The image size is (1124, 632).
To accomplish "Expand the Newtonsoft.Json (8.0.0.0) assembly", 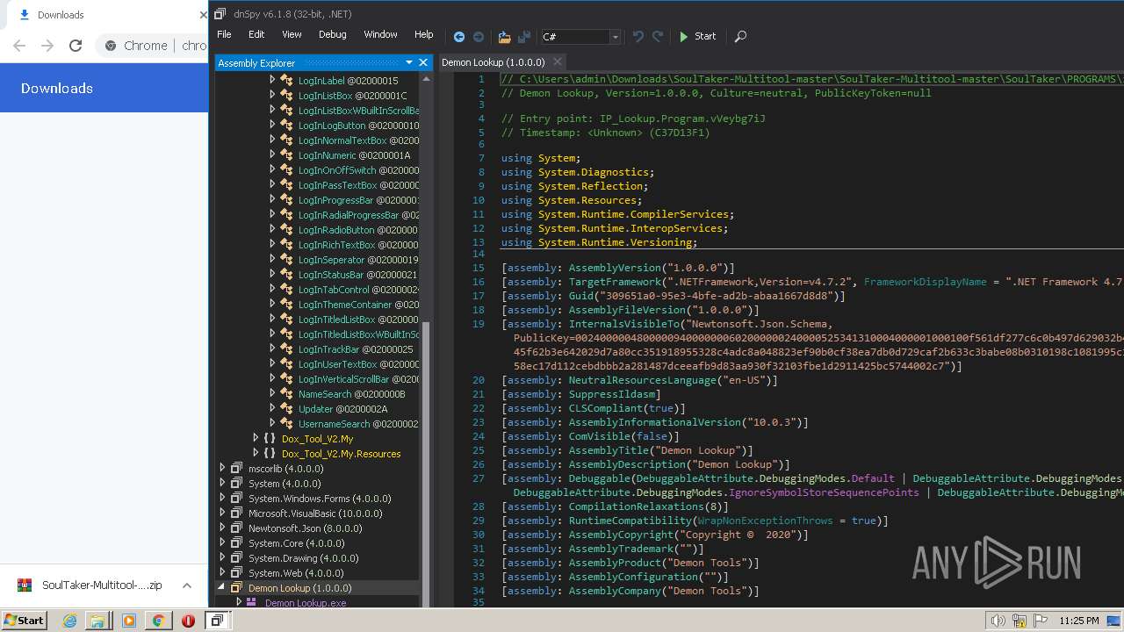I will pyautogui.click(x=222, y=528).
